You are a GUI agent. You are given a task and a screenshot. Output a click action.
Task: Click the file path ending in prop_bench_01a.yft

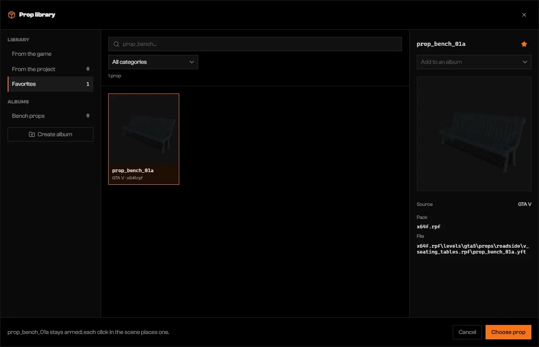(x=473, y=249)
